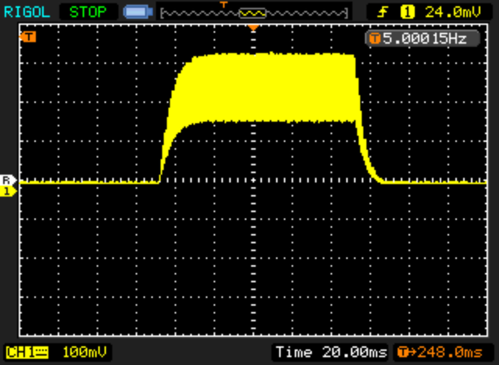The image size is (499, 365).
Task: Select the 5.00015Hz frequency counter readout
Action: (425, 39)
